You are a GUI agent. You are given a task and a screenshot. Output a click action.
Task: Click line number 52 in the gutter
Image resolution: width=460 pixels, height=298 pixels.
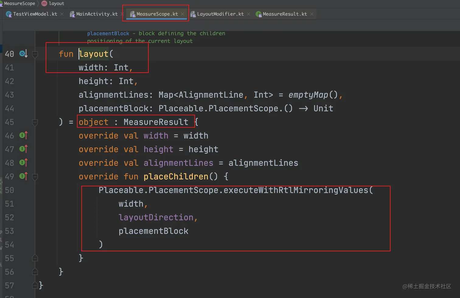pos(9,218)
